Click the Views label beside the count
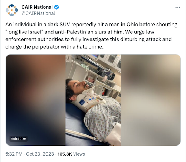Screen dimensions: 186x162 pos(79,154)
